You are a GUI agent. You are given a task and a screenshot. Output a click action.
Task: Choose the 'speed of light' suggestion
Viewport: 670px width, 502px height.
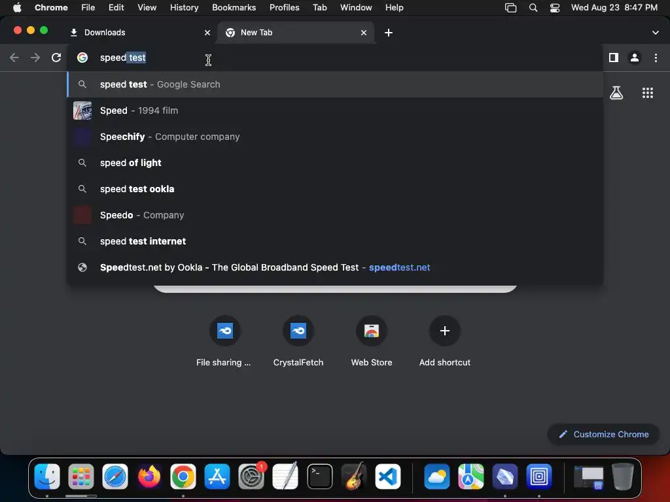(335, 163)
